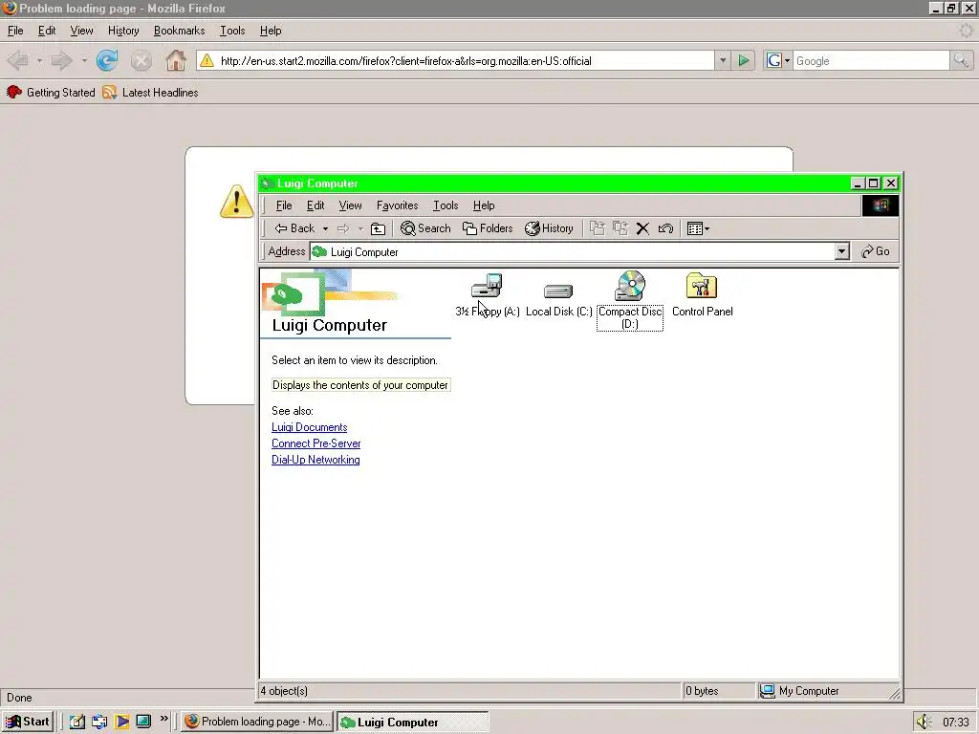Viewport: 979px width, 734px height.
Task: Open the Firefox Tools menu
Action: click(x=232, y=31)
